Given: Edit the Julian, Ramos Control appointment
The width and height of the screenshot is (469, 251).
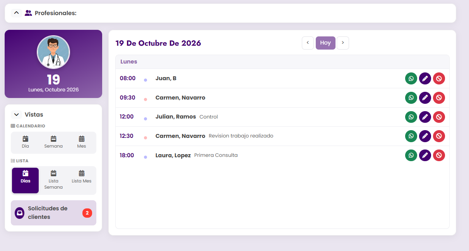Looking at the screenshot, I should tap(425, 117).
